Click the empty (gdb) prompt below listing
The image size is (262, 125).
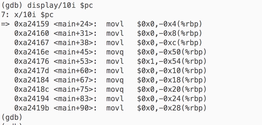[x=12, y=117]
